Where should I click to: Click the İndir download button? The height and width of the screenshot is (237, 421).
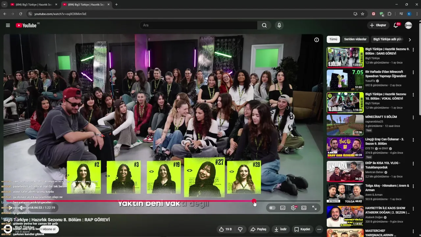[x=281, y=229]
